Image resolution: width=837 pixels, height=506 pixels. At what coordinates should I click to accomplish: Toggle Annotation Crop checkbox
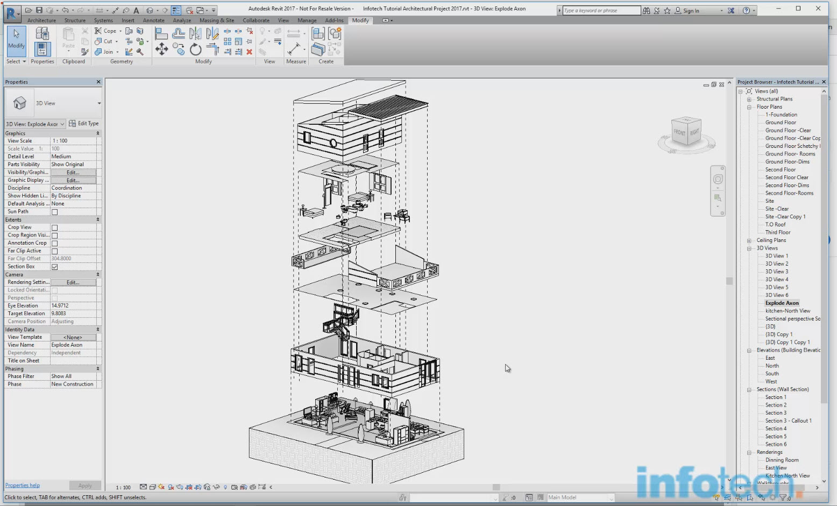coord(54,243)
